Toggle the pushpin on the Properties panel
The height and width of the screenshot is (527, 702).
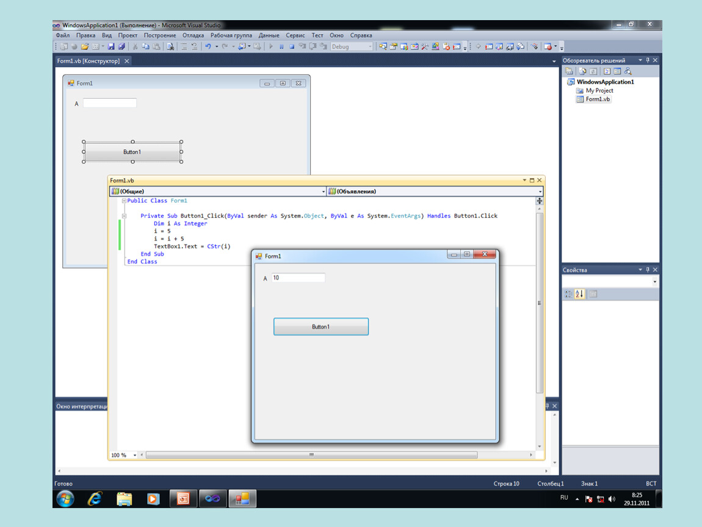648,270
